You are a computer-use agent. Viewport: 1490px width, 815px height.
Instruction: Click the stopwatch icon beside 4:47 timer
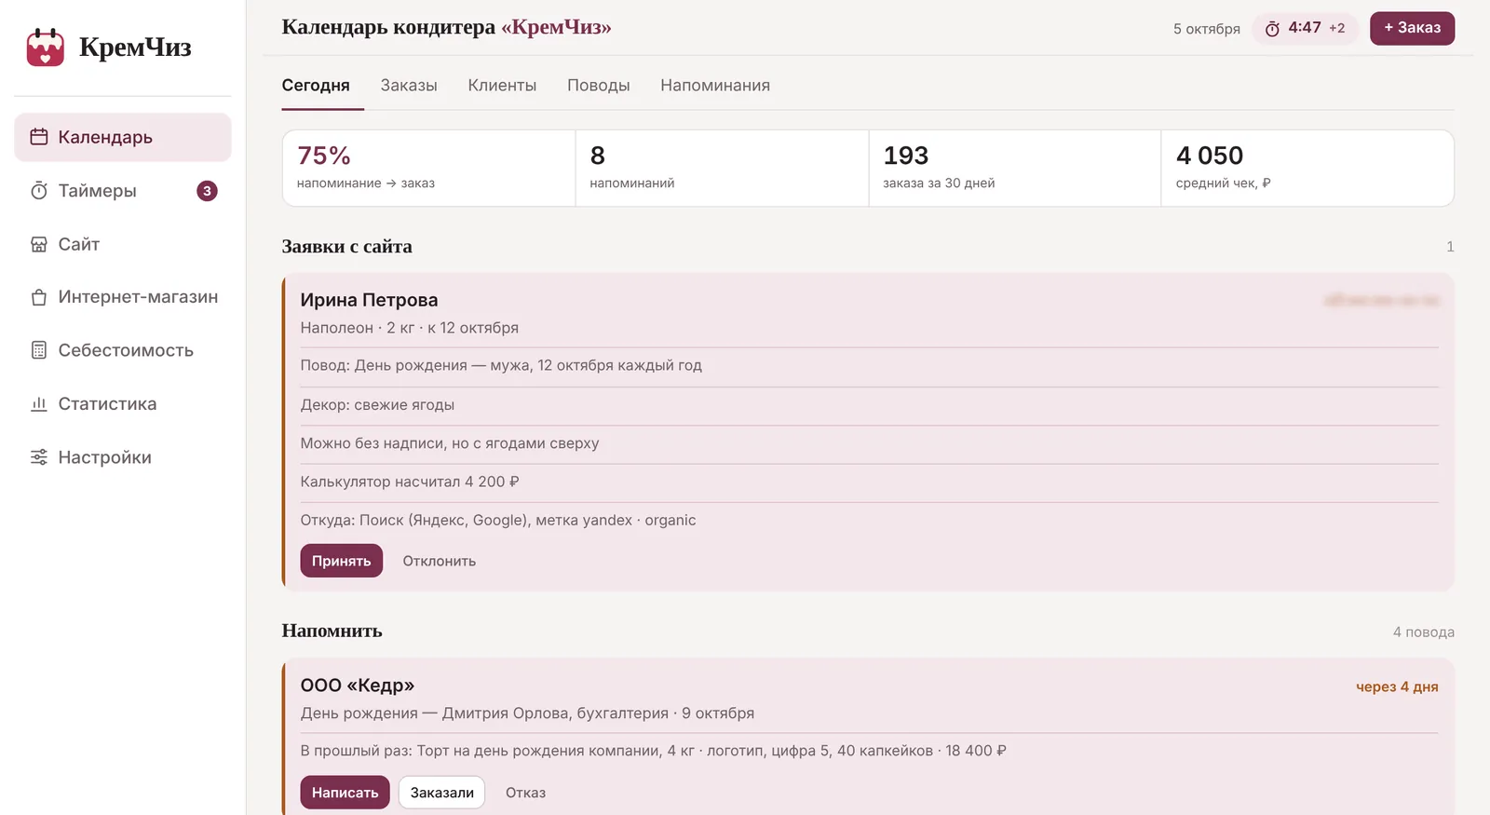click(1272, 29)
